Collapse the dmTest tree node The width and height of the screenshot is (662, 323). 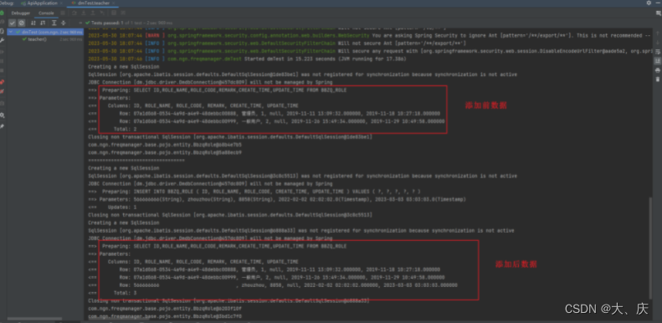(x=11, y=32)
